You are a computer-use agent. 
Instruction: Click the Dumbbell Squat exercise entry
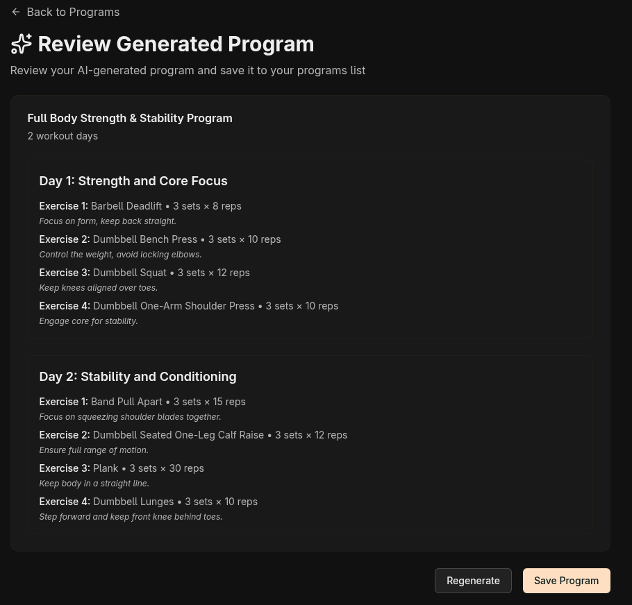point(144,272)
